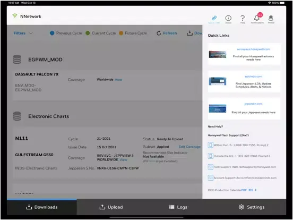
Task: Click the envelope icon beside Account Support
Action: 210,177
